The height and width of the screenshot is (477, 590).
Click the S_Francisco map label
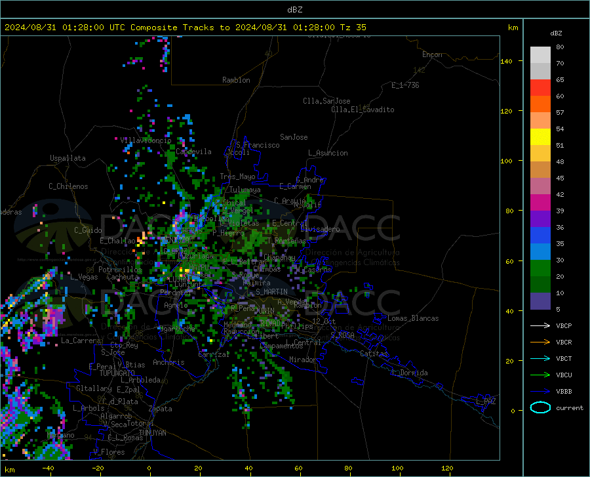point(258,145)
